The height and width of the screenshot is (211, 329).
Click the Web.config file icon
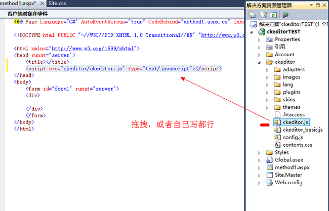click(269, 183)
